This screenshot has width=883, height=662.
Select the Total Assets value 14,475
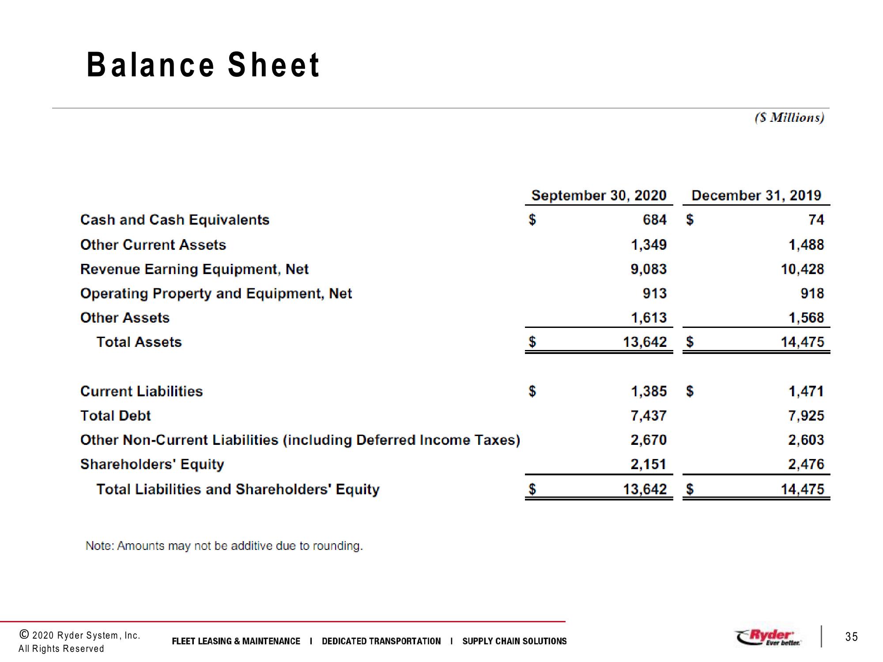[x=802, y=342]
